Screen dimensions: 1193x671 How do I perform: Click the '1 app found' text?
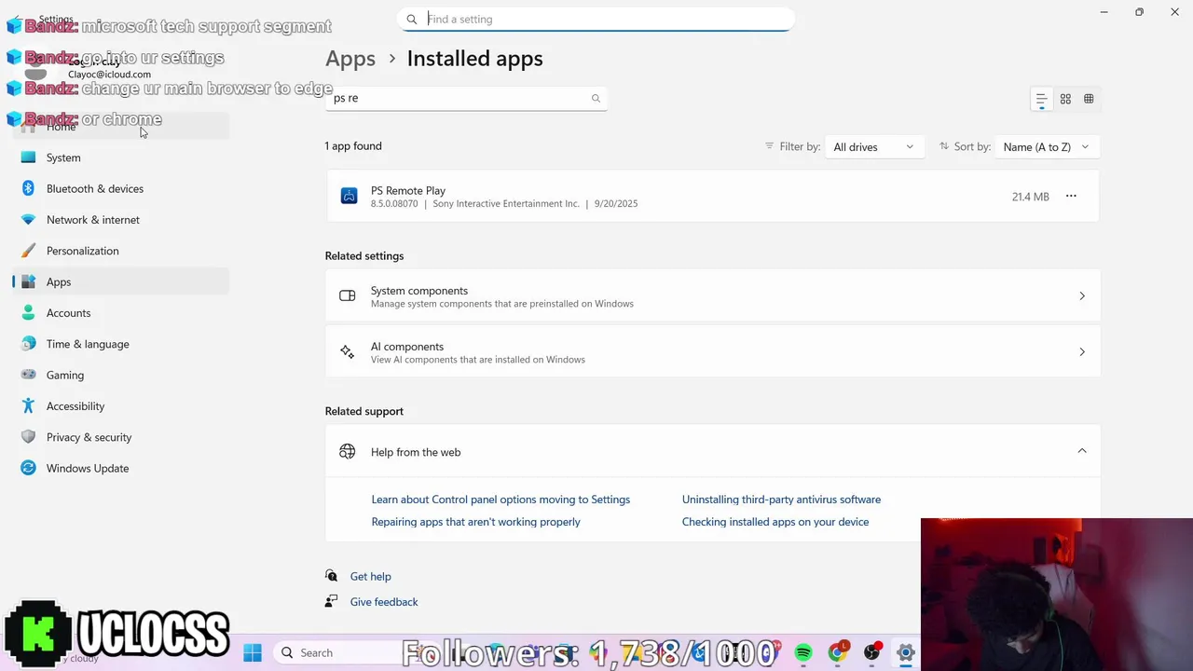point(353,146)
